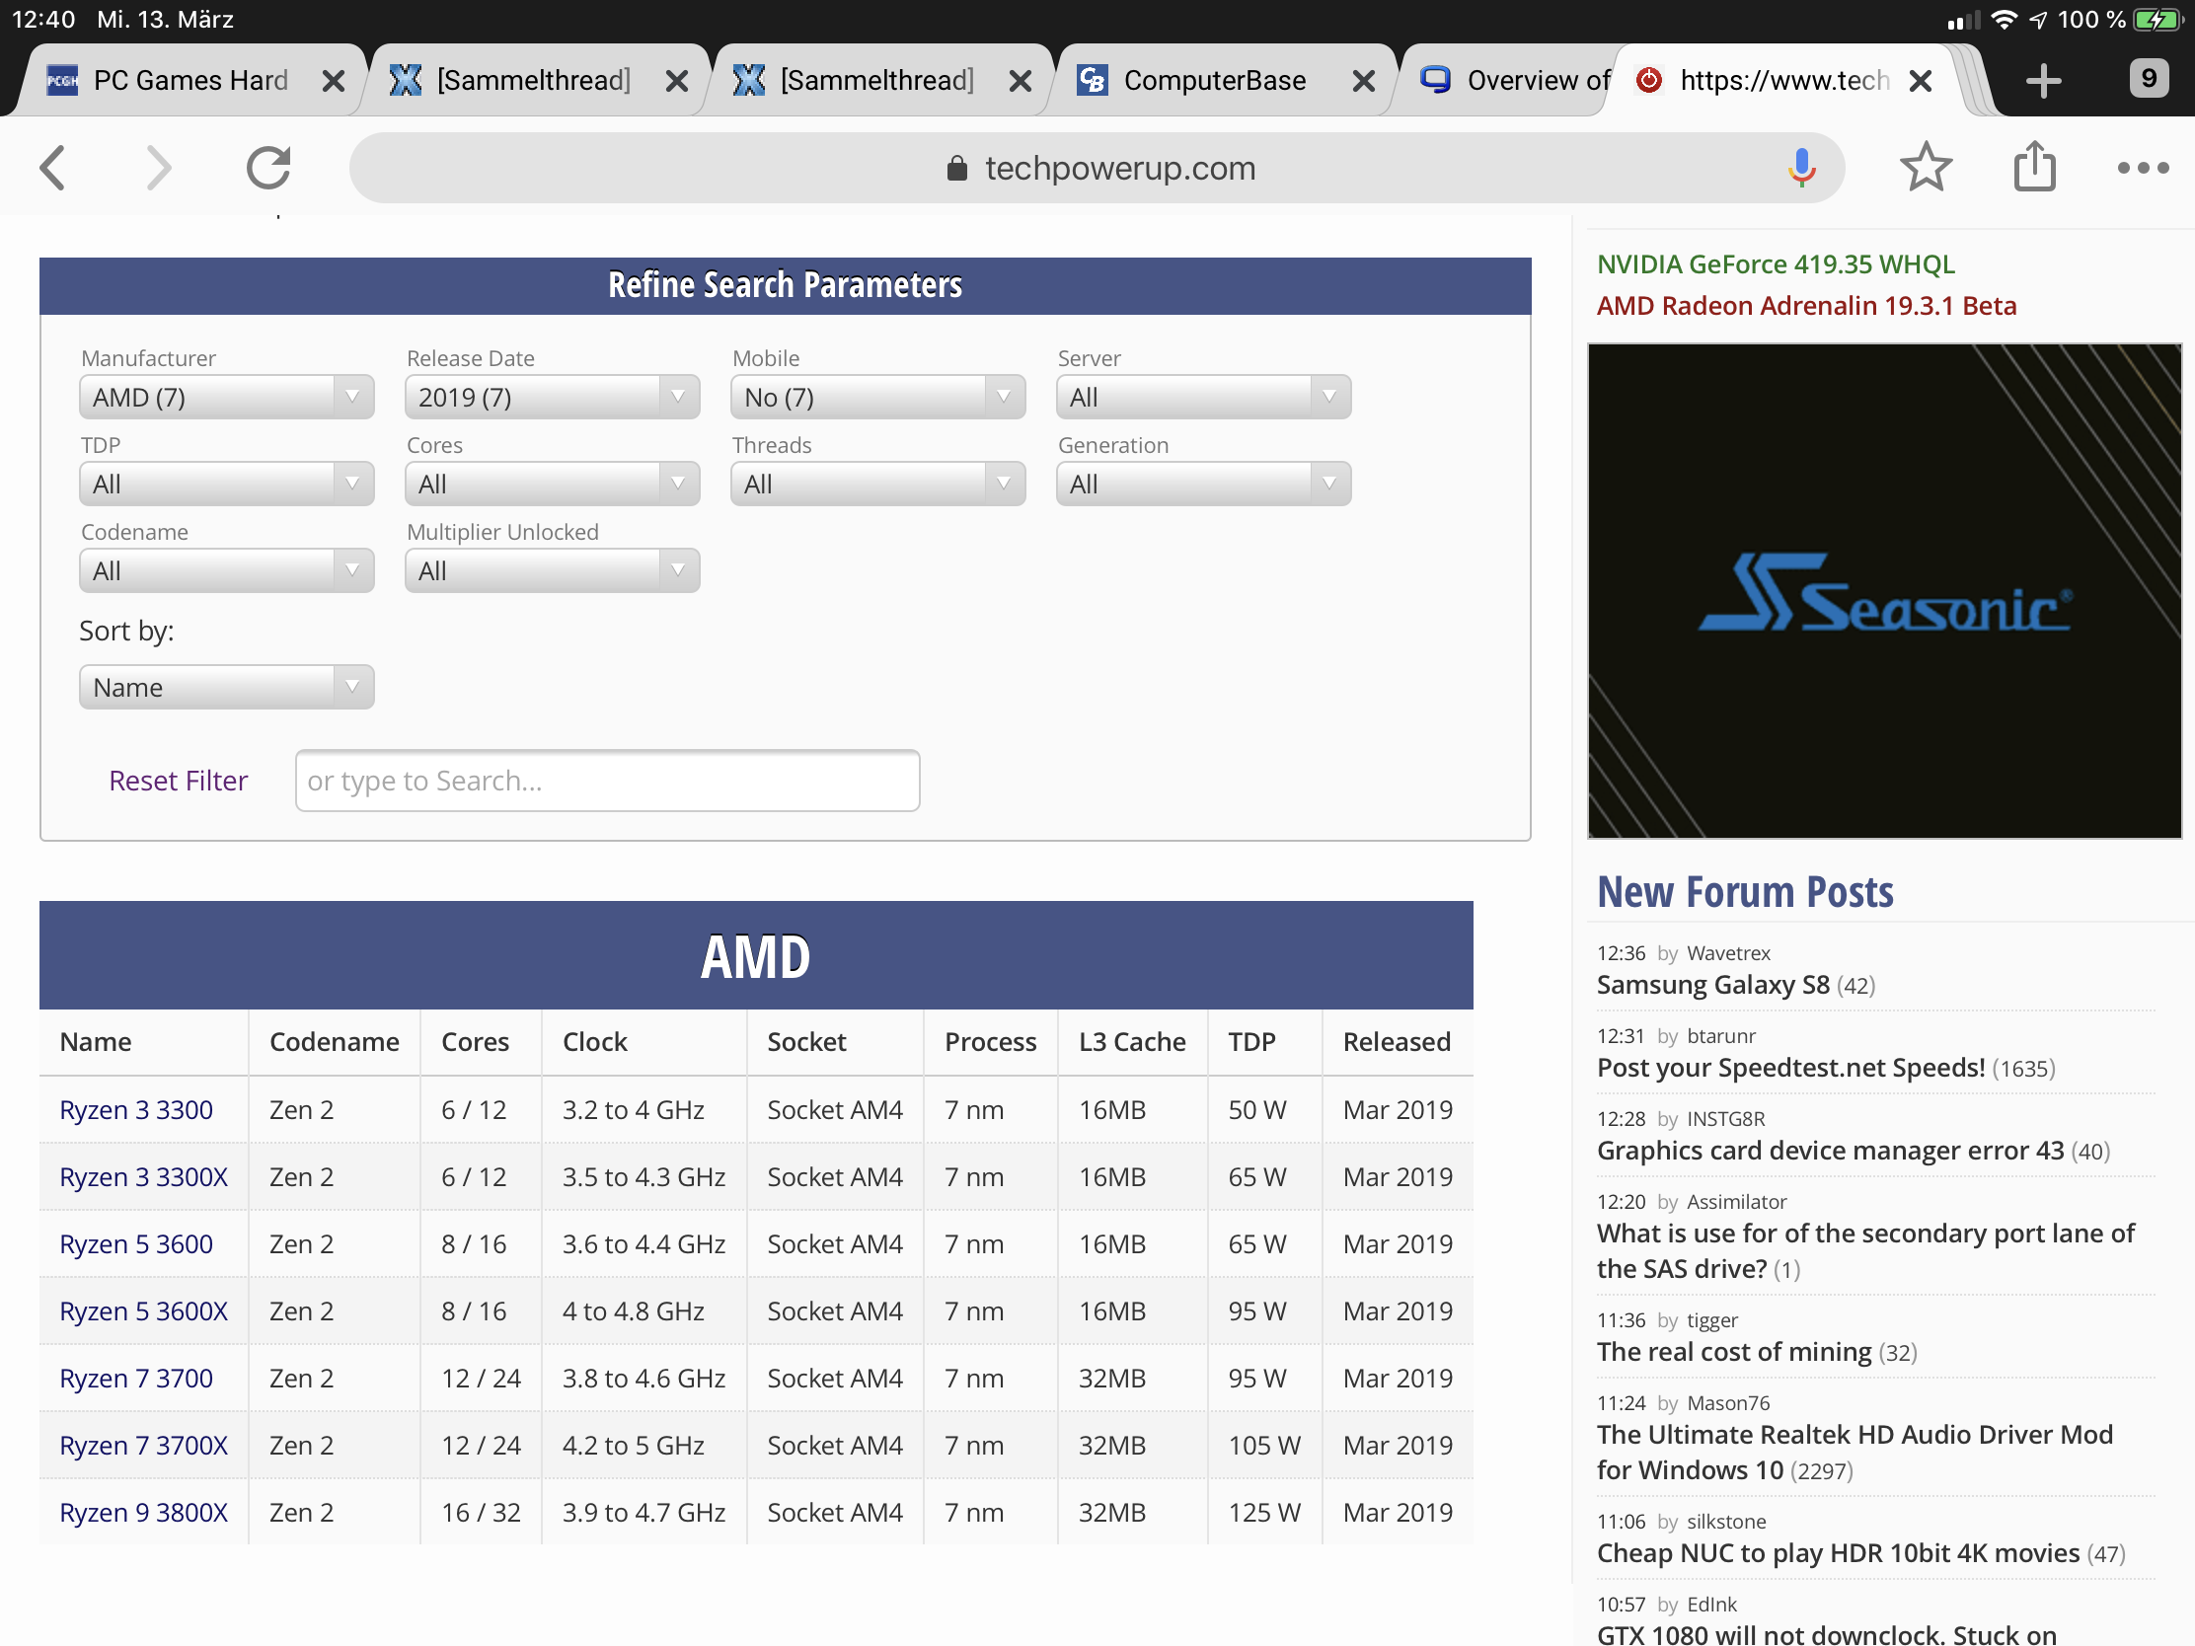Reload the techpowerup page
This screenshot has height=1646, width=2195.
pos(267,168)
